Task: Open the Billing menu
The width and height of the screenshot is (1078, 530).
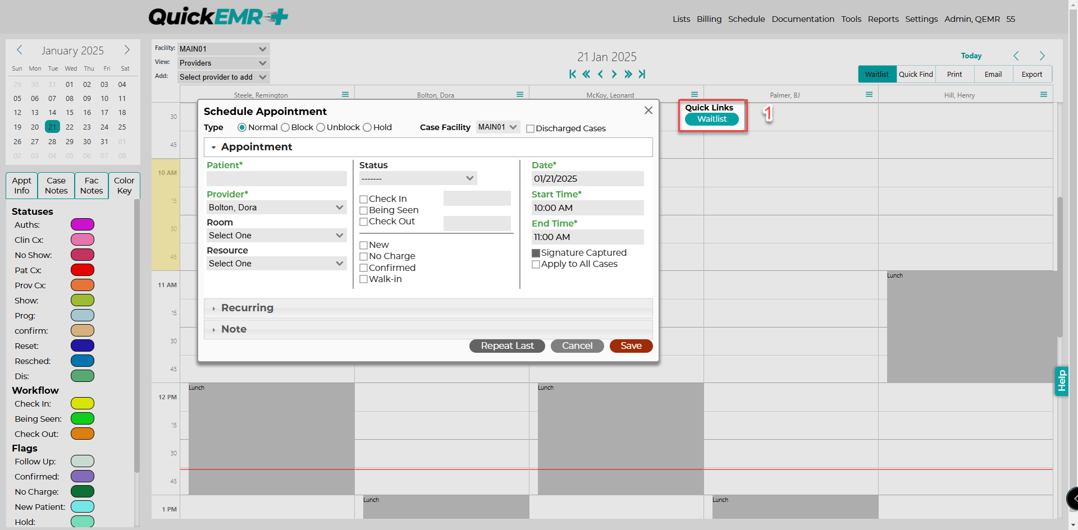Action: coord(709,19)
